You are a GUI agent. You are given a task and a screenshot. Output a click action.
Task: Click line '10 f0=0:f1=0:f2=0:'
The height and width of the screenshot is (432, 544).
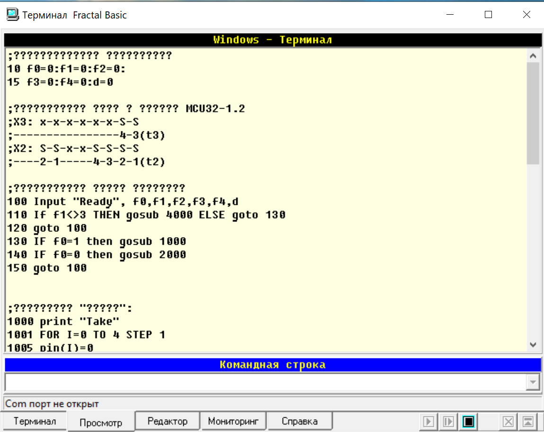click(x=66, y=69)
